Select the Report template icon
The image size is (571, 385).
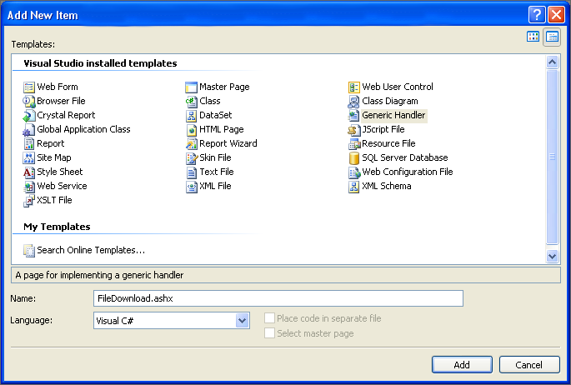coord(29,143)
